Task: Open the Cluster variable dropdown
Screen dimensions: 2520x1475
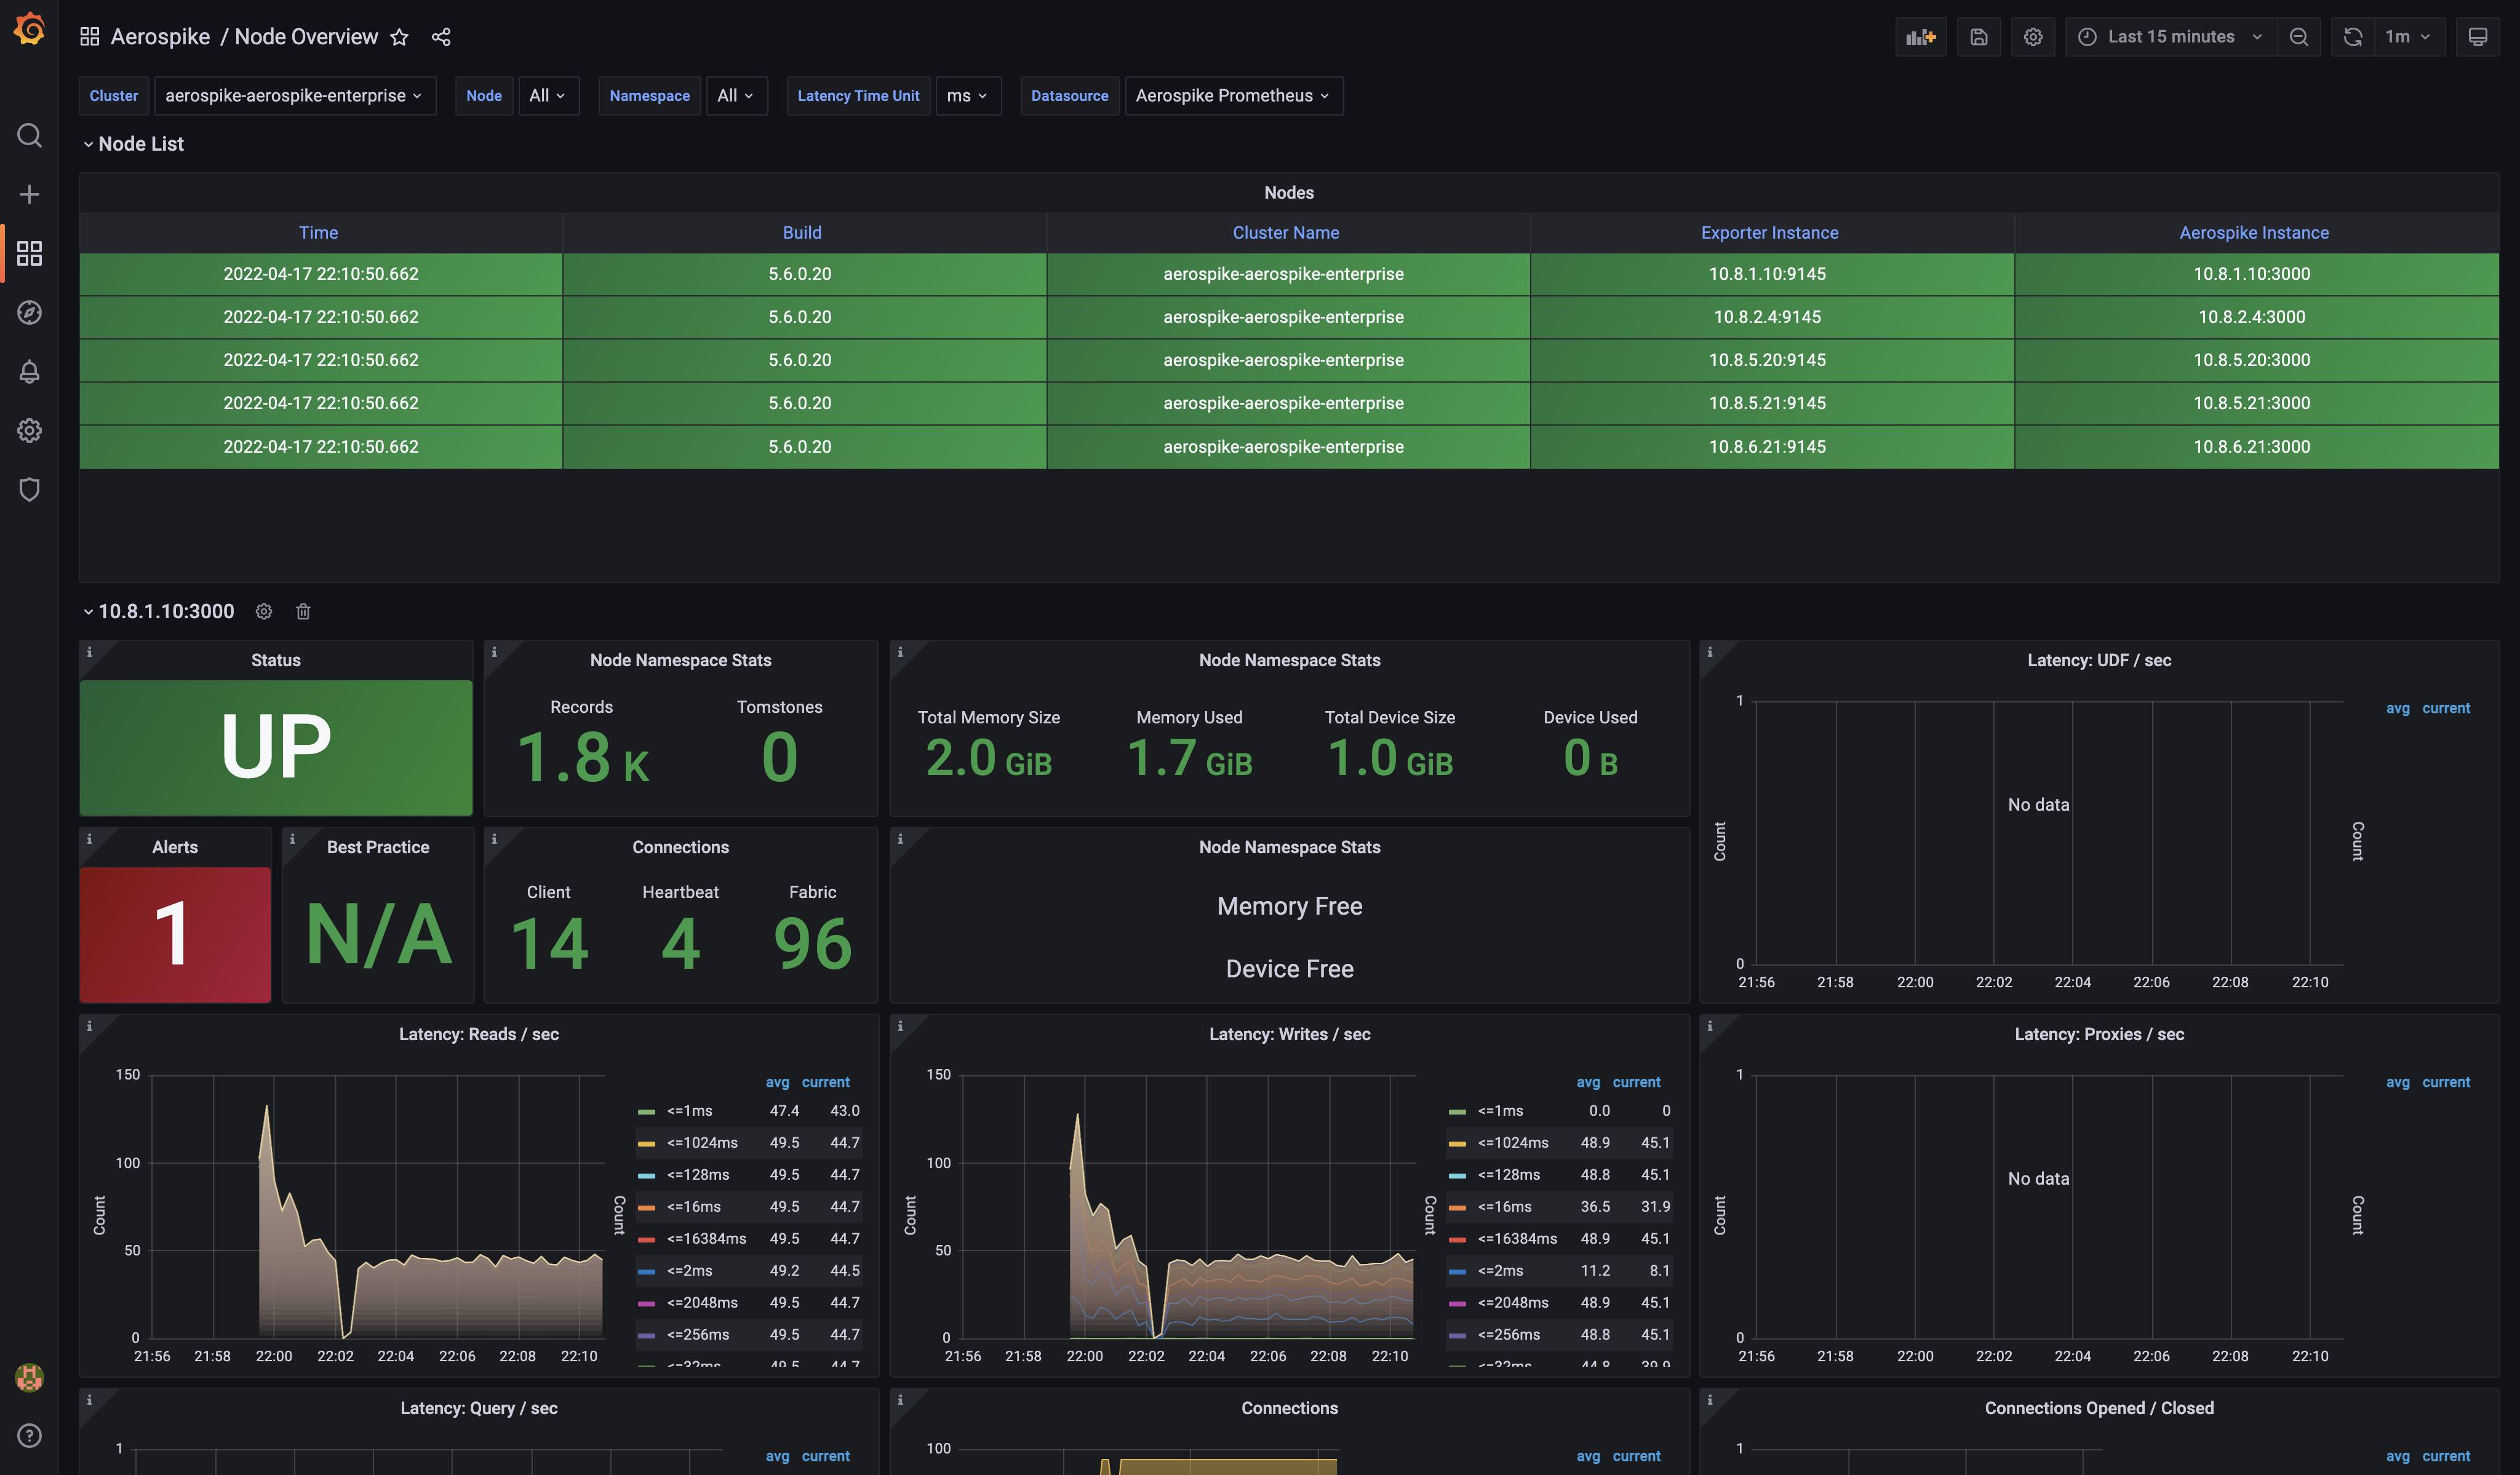Action: 294,96
